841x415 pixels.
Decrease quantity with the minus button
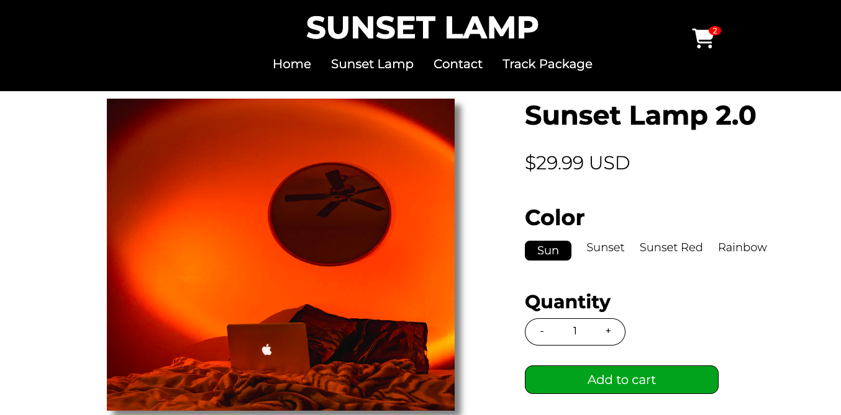pyautogui.click(x=542, y=331)
